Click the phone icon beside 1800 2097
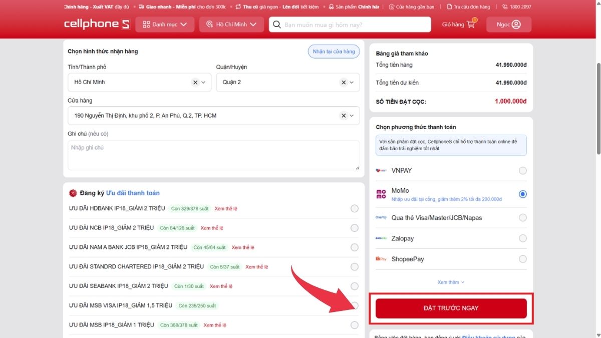Viewport: 601px width, 338px height. click(505, 7)
